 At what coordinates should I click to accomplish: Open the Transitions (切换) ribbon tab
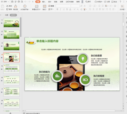[56, 2]
